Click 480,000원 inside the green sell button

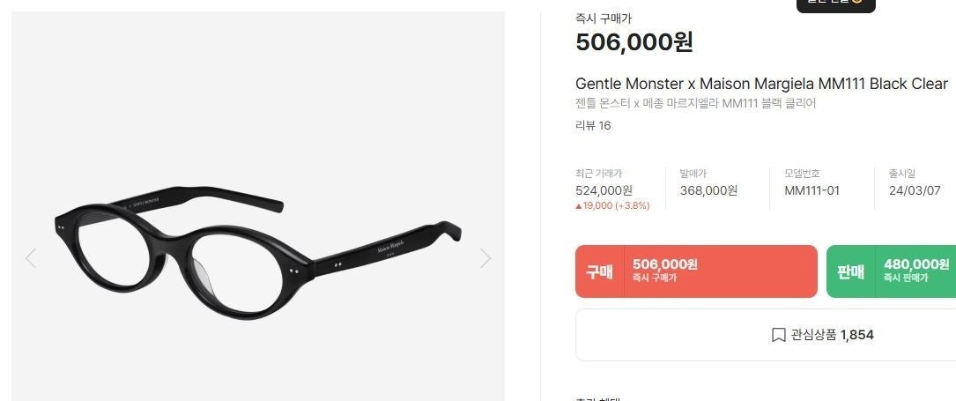[x=916, y=264]
